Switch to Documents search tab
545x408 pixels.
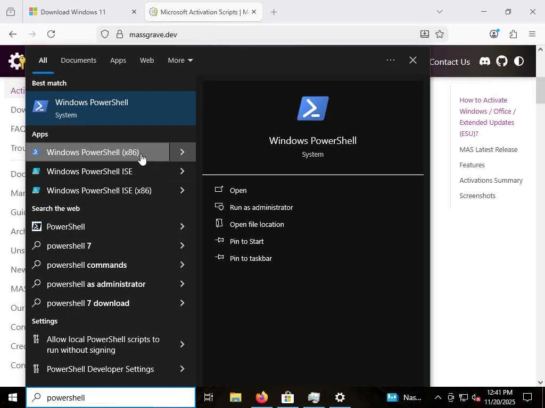pos(79,61)
